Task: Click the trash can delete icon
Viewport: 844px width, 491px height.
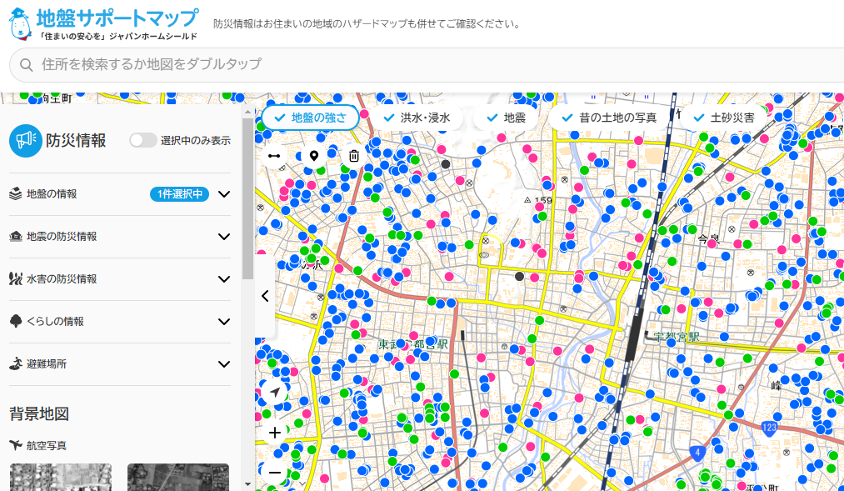Action: [354, 156]
